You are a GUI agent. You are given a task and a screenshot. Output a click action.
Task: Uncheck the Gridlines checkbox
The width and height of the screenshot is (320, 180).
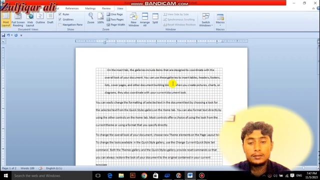point(60,19)
